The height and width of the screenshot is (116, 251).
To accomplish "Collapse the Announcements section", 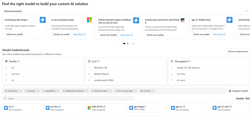I will 246,11.
